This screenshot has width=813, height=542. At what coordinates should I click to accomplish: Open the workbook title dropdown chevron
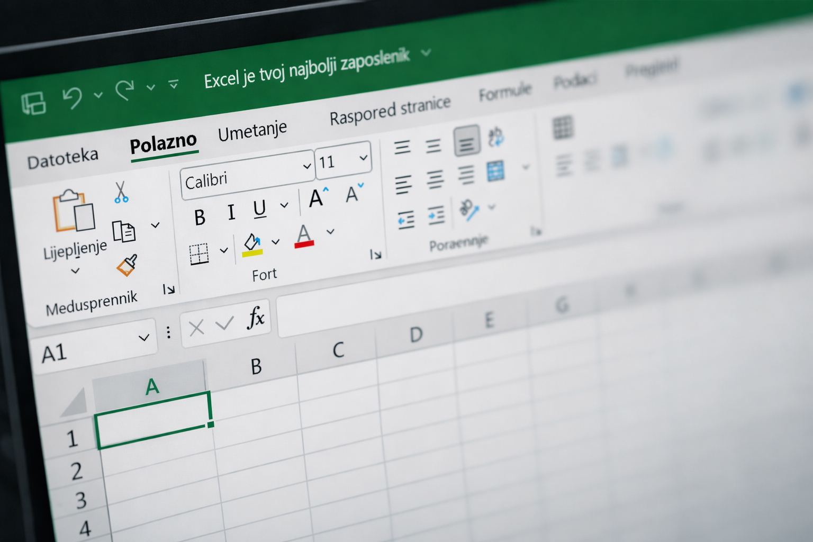pos(426,52)
